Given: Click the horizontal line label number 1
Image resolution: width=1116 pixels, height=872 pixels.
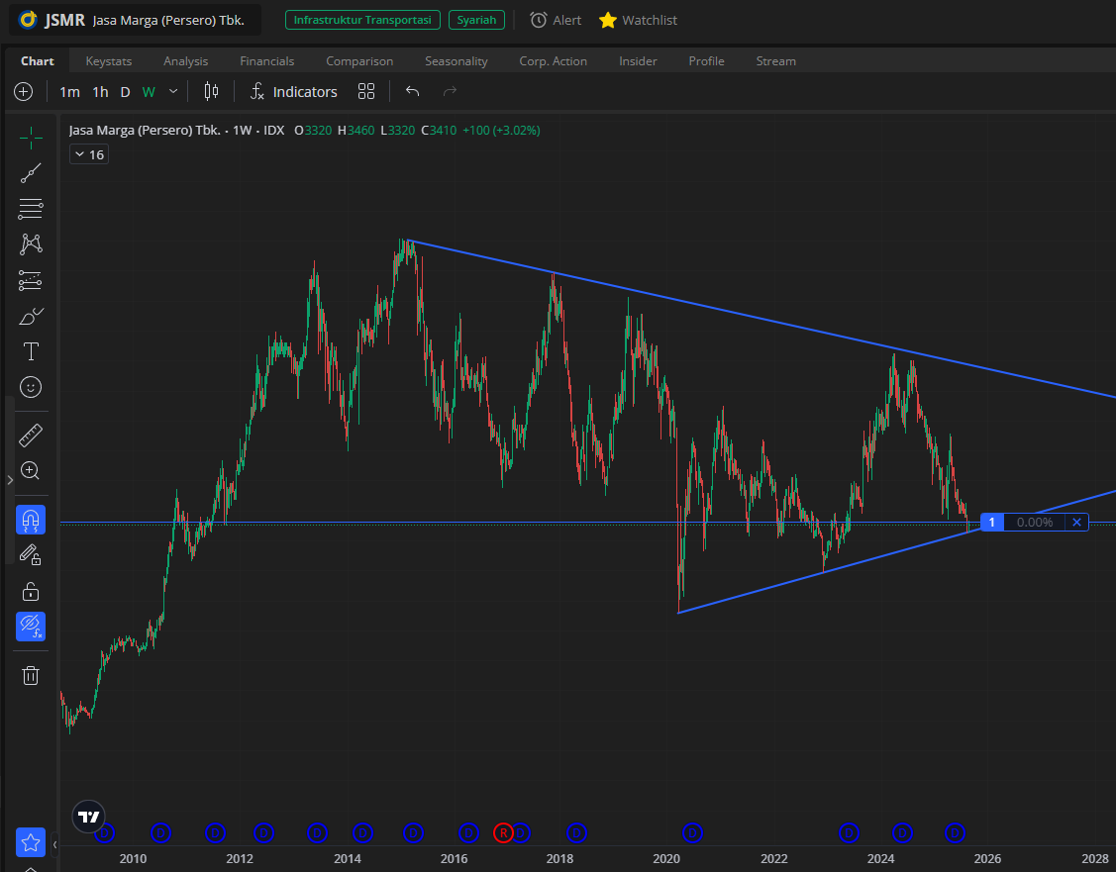Looking at the screenshot, I should [991, 522].
